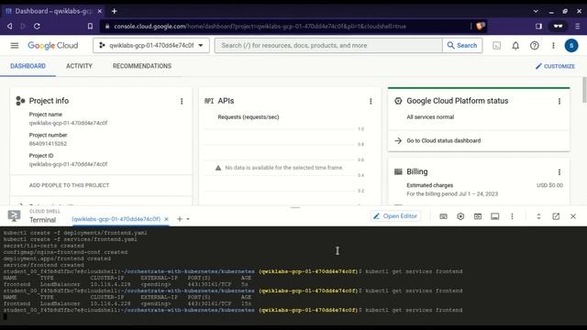Close the Cloud Shell terminal session tab
The image size is (587, 330).
point(167,219)
